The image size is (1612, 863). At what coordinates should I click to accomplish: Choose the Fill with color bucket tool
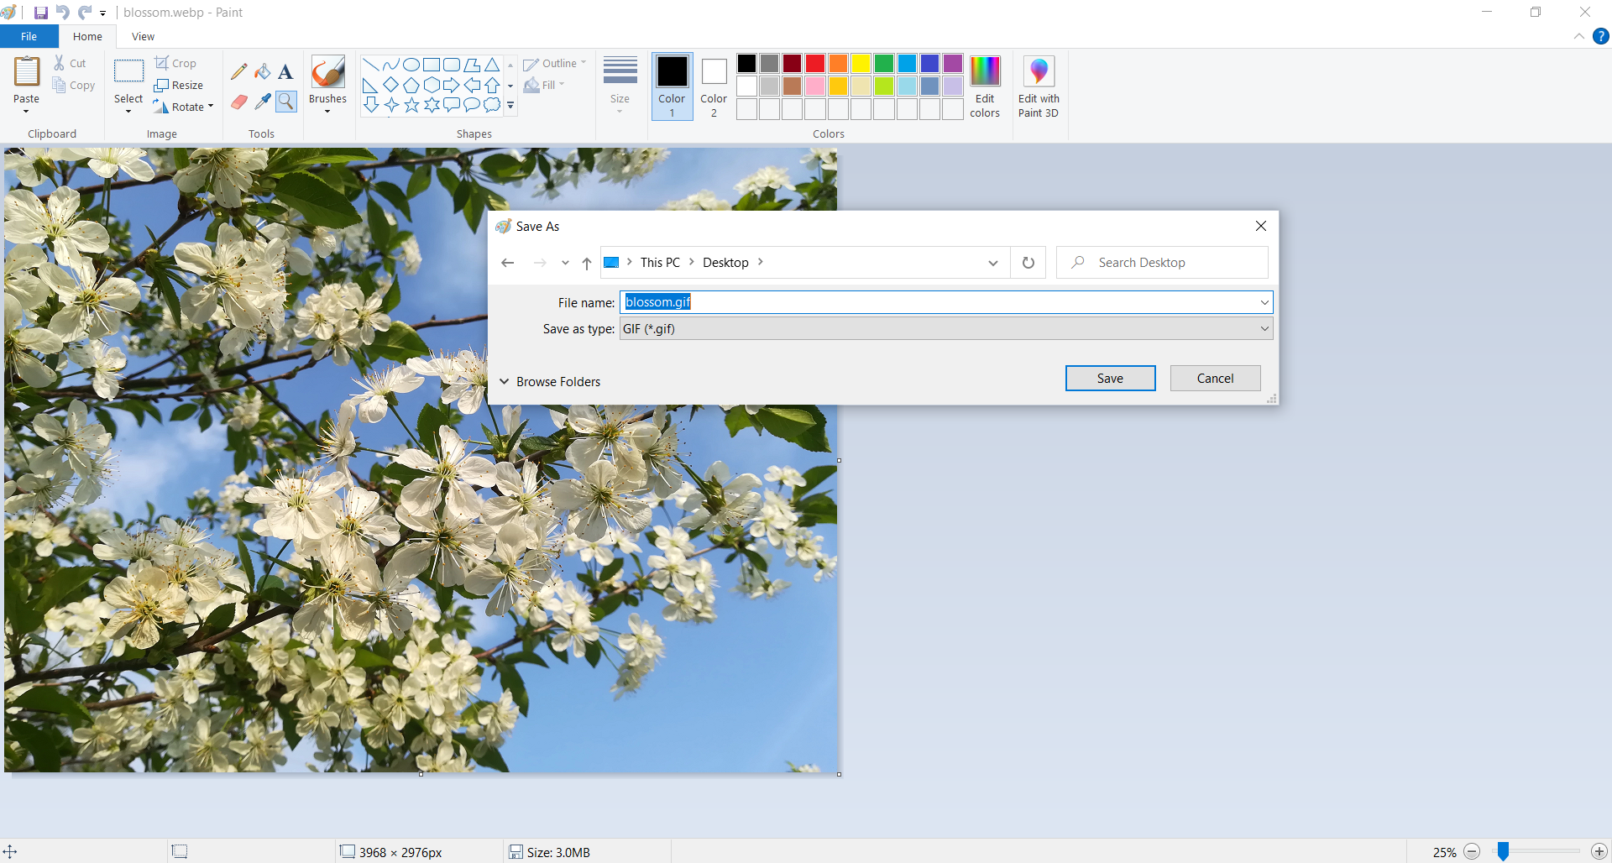pyautogui.click(x=263, y=72)
